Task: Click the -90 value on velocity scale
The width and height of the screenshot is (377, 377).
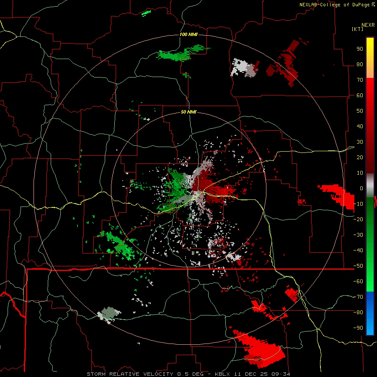Action: (358, 328)
